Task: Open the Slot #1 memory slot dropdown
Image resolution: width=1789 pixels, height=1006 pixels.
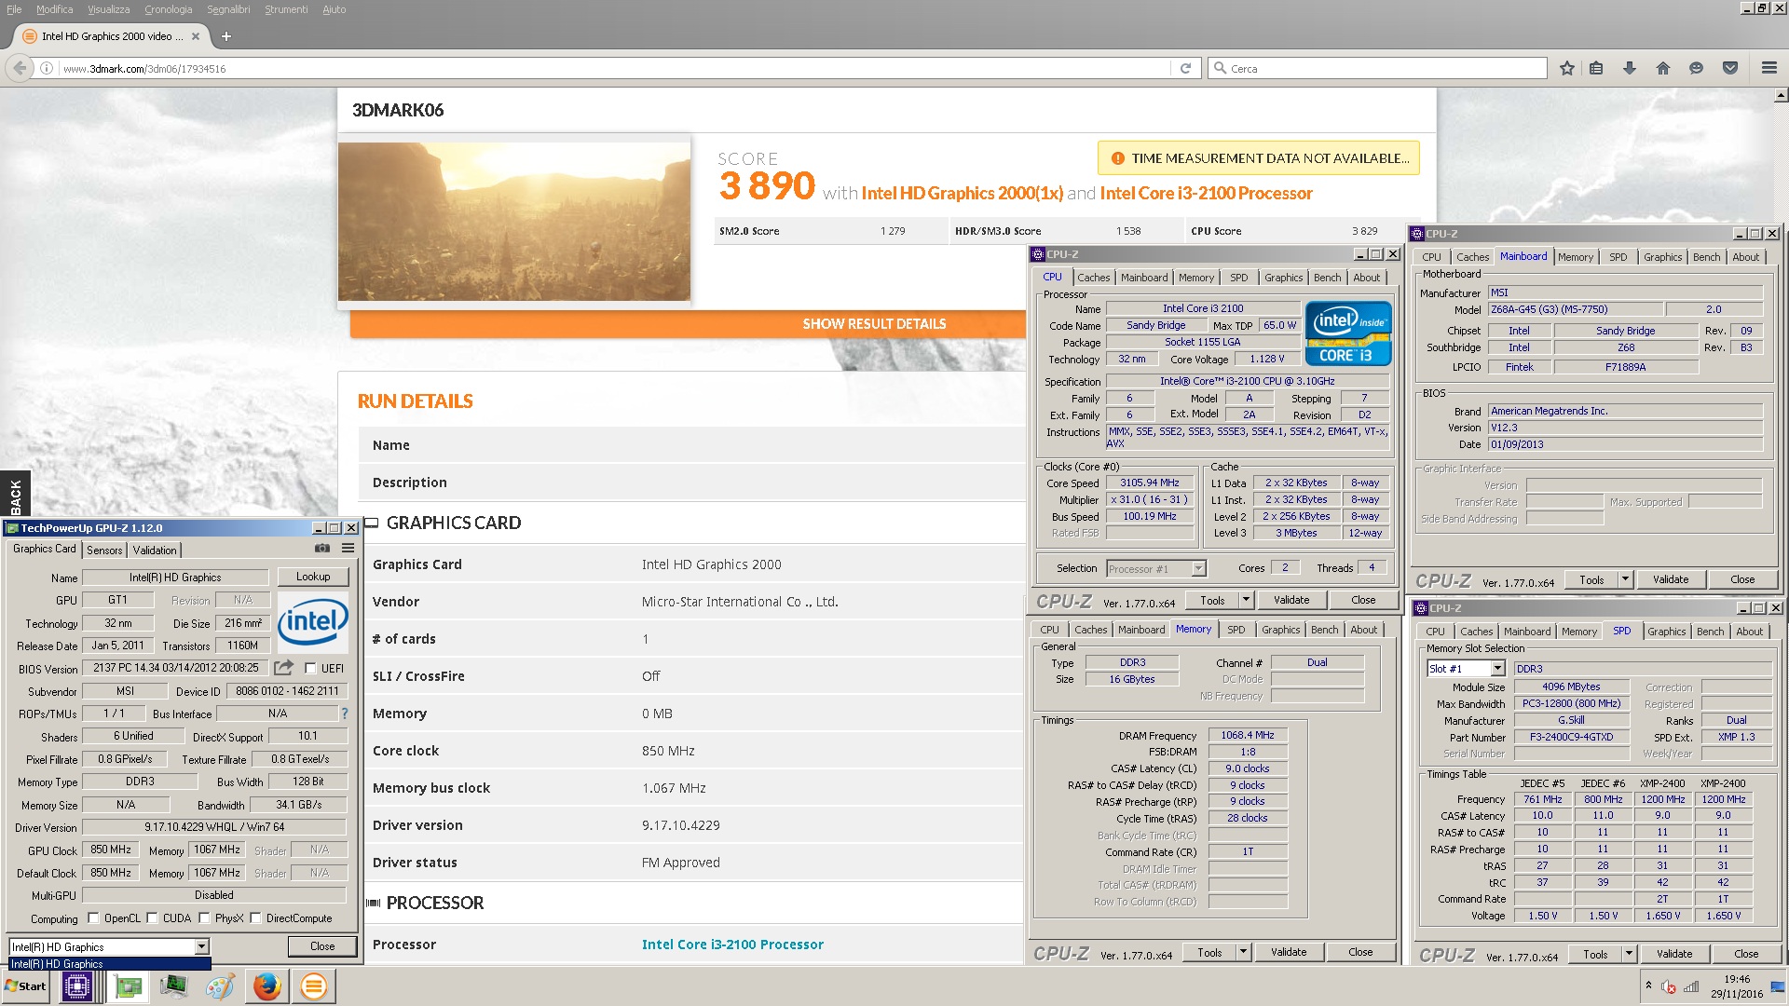Action: (1497, 668)
